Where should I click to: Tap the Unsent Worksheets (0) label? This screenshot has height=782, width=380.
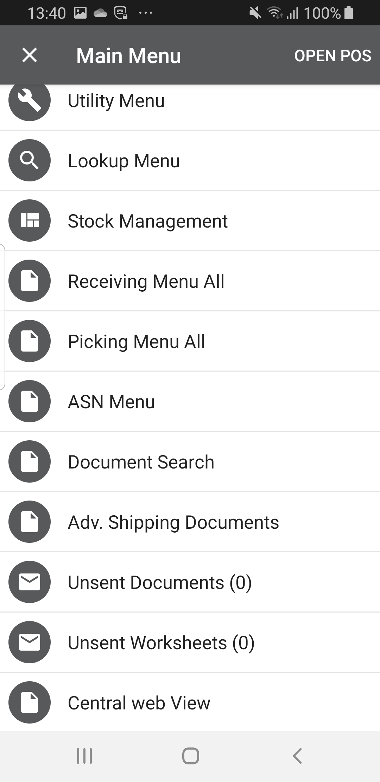[x=161, y=643]
